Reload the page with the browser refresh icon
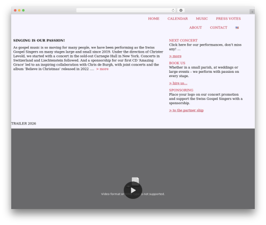Viewport: 266px width, 225px height. [173, 10]
